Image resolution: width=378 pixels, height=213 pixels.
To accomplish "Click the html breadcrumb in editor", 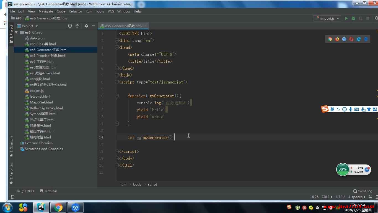I will pos(123,184).
